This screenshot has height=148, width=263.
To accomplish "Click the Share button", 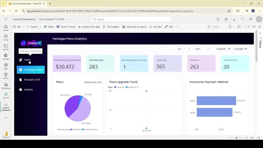I will (x=49, y=27).
